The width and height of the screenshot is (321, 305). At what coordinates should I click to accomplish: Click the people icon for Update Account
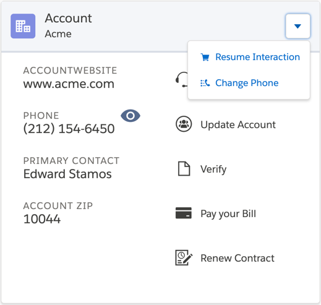[184, 124]
